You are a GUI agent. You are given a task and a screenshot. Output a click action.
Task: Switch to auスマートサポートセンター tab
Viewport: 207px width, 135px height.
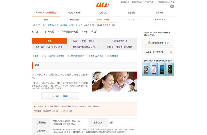(84, 41)
